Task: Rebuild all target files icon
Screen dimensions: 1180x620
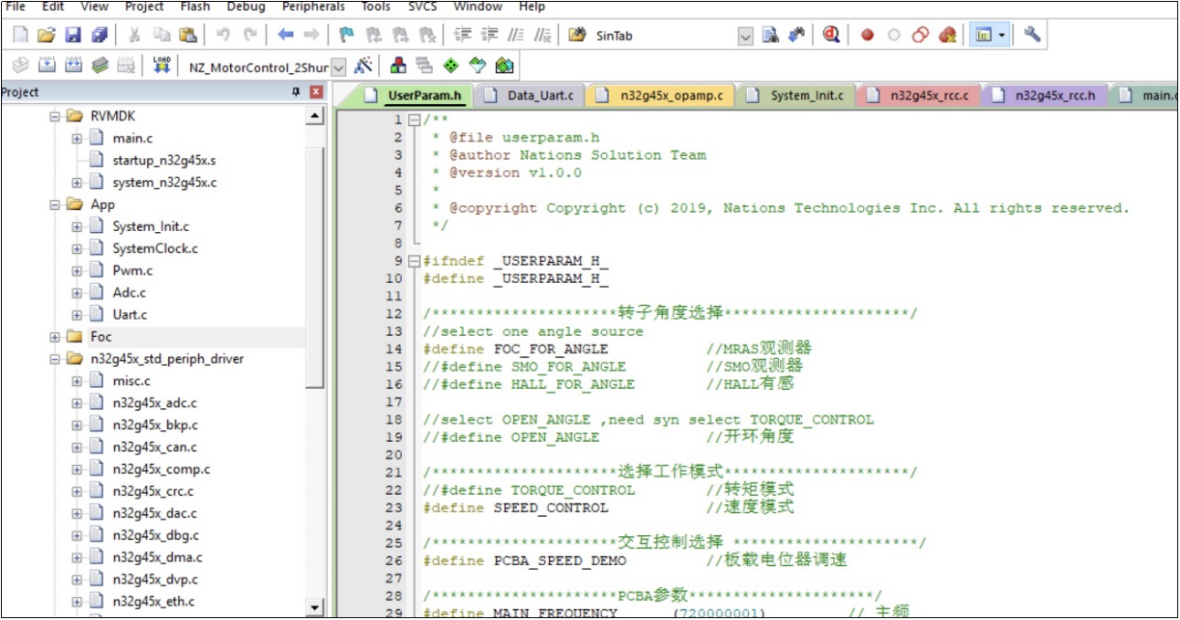Action: (x=73, y=66)
